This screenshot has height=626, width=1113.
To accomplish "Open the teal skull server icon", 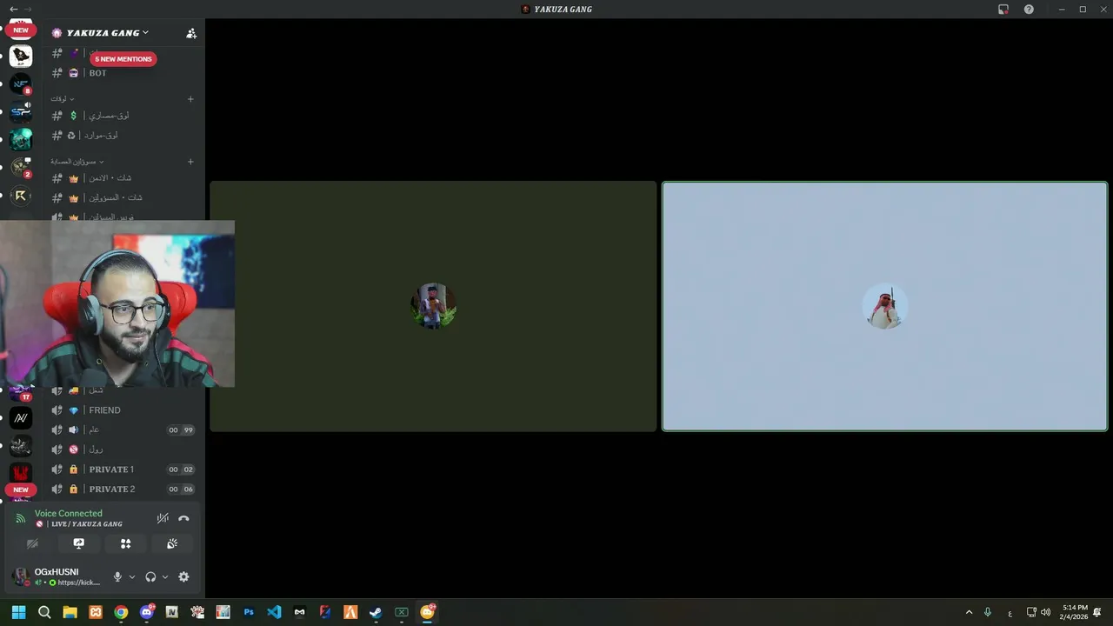I will [x=21, y=140].
